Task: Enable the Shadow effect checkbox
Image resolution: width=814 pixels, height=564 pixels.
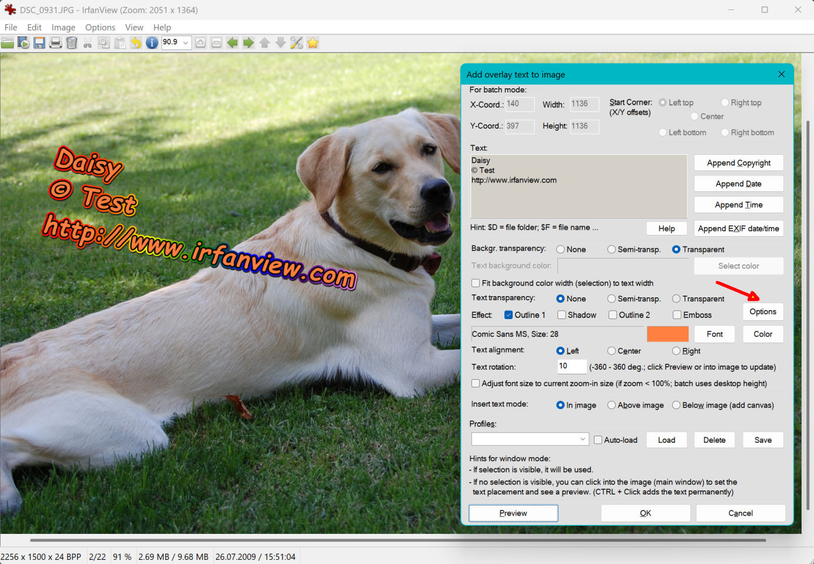Action: coord(562,315)
